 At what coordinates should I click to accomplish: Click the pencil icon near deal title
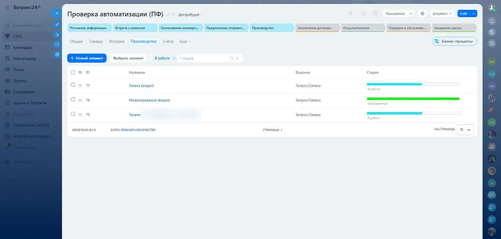tap(168, 15)
